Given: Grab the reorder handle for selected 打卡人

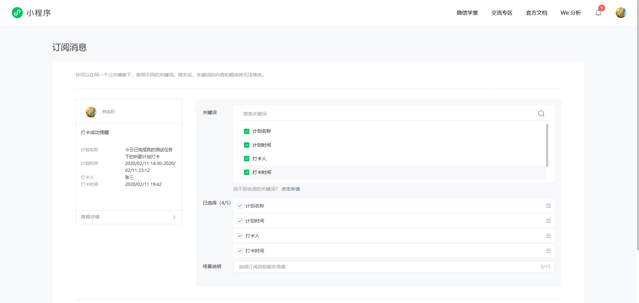Looking at the screenshot, I should (548, 236).
